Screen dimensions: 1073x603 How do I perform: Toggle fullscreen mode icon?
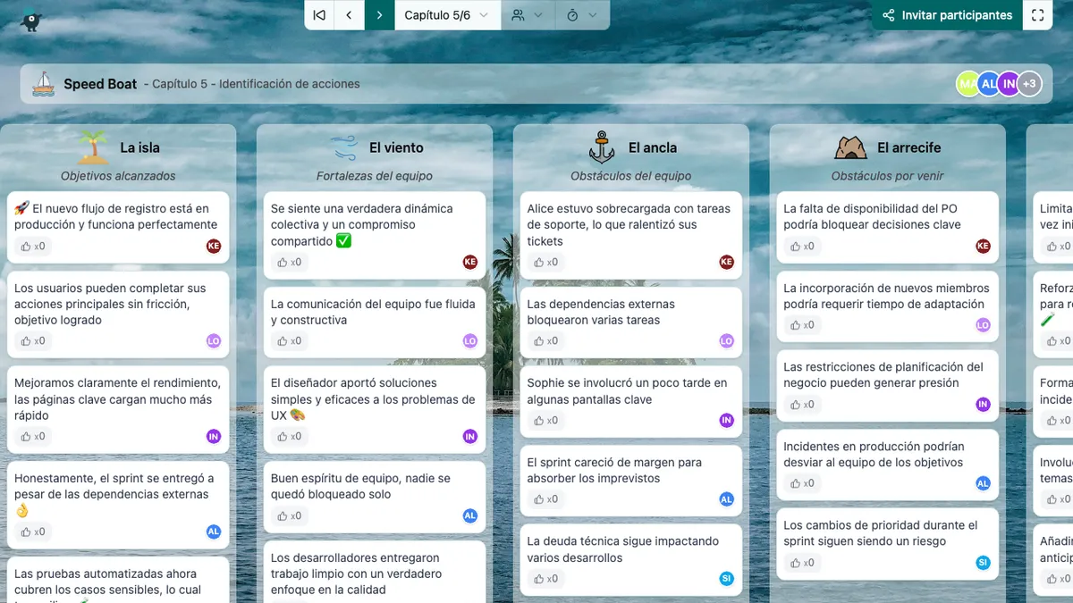[1037, 15]
